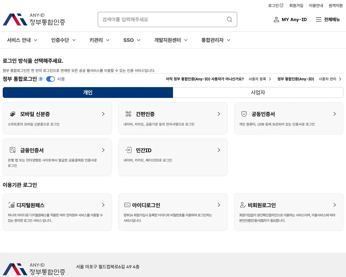Click the MY Any-ID user icon
Screen dimensions: 346x277
276,19
